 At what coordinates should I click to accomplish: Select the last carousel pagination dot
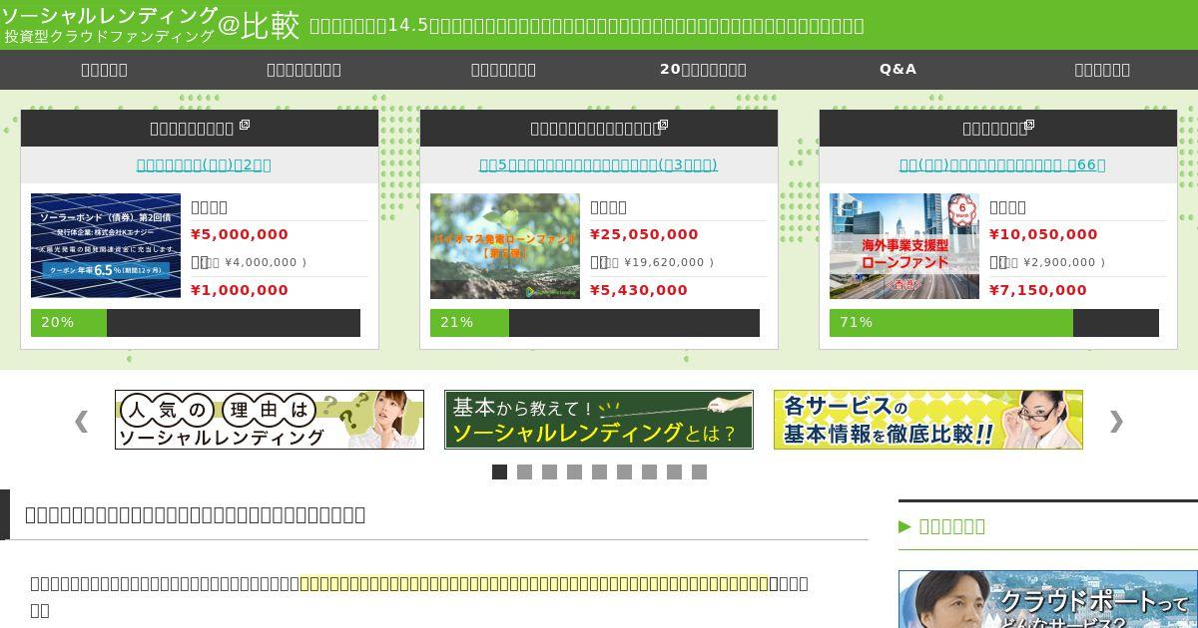pos(699,471)
